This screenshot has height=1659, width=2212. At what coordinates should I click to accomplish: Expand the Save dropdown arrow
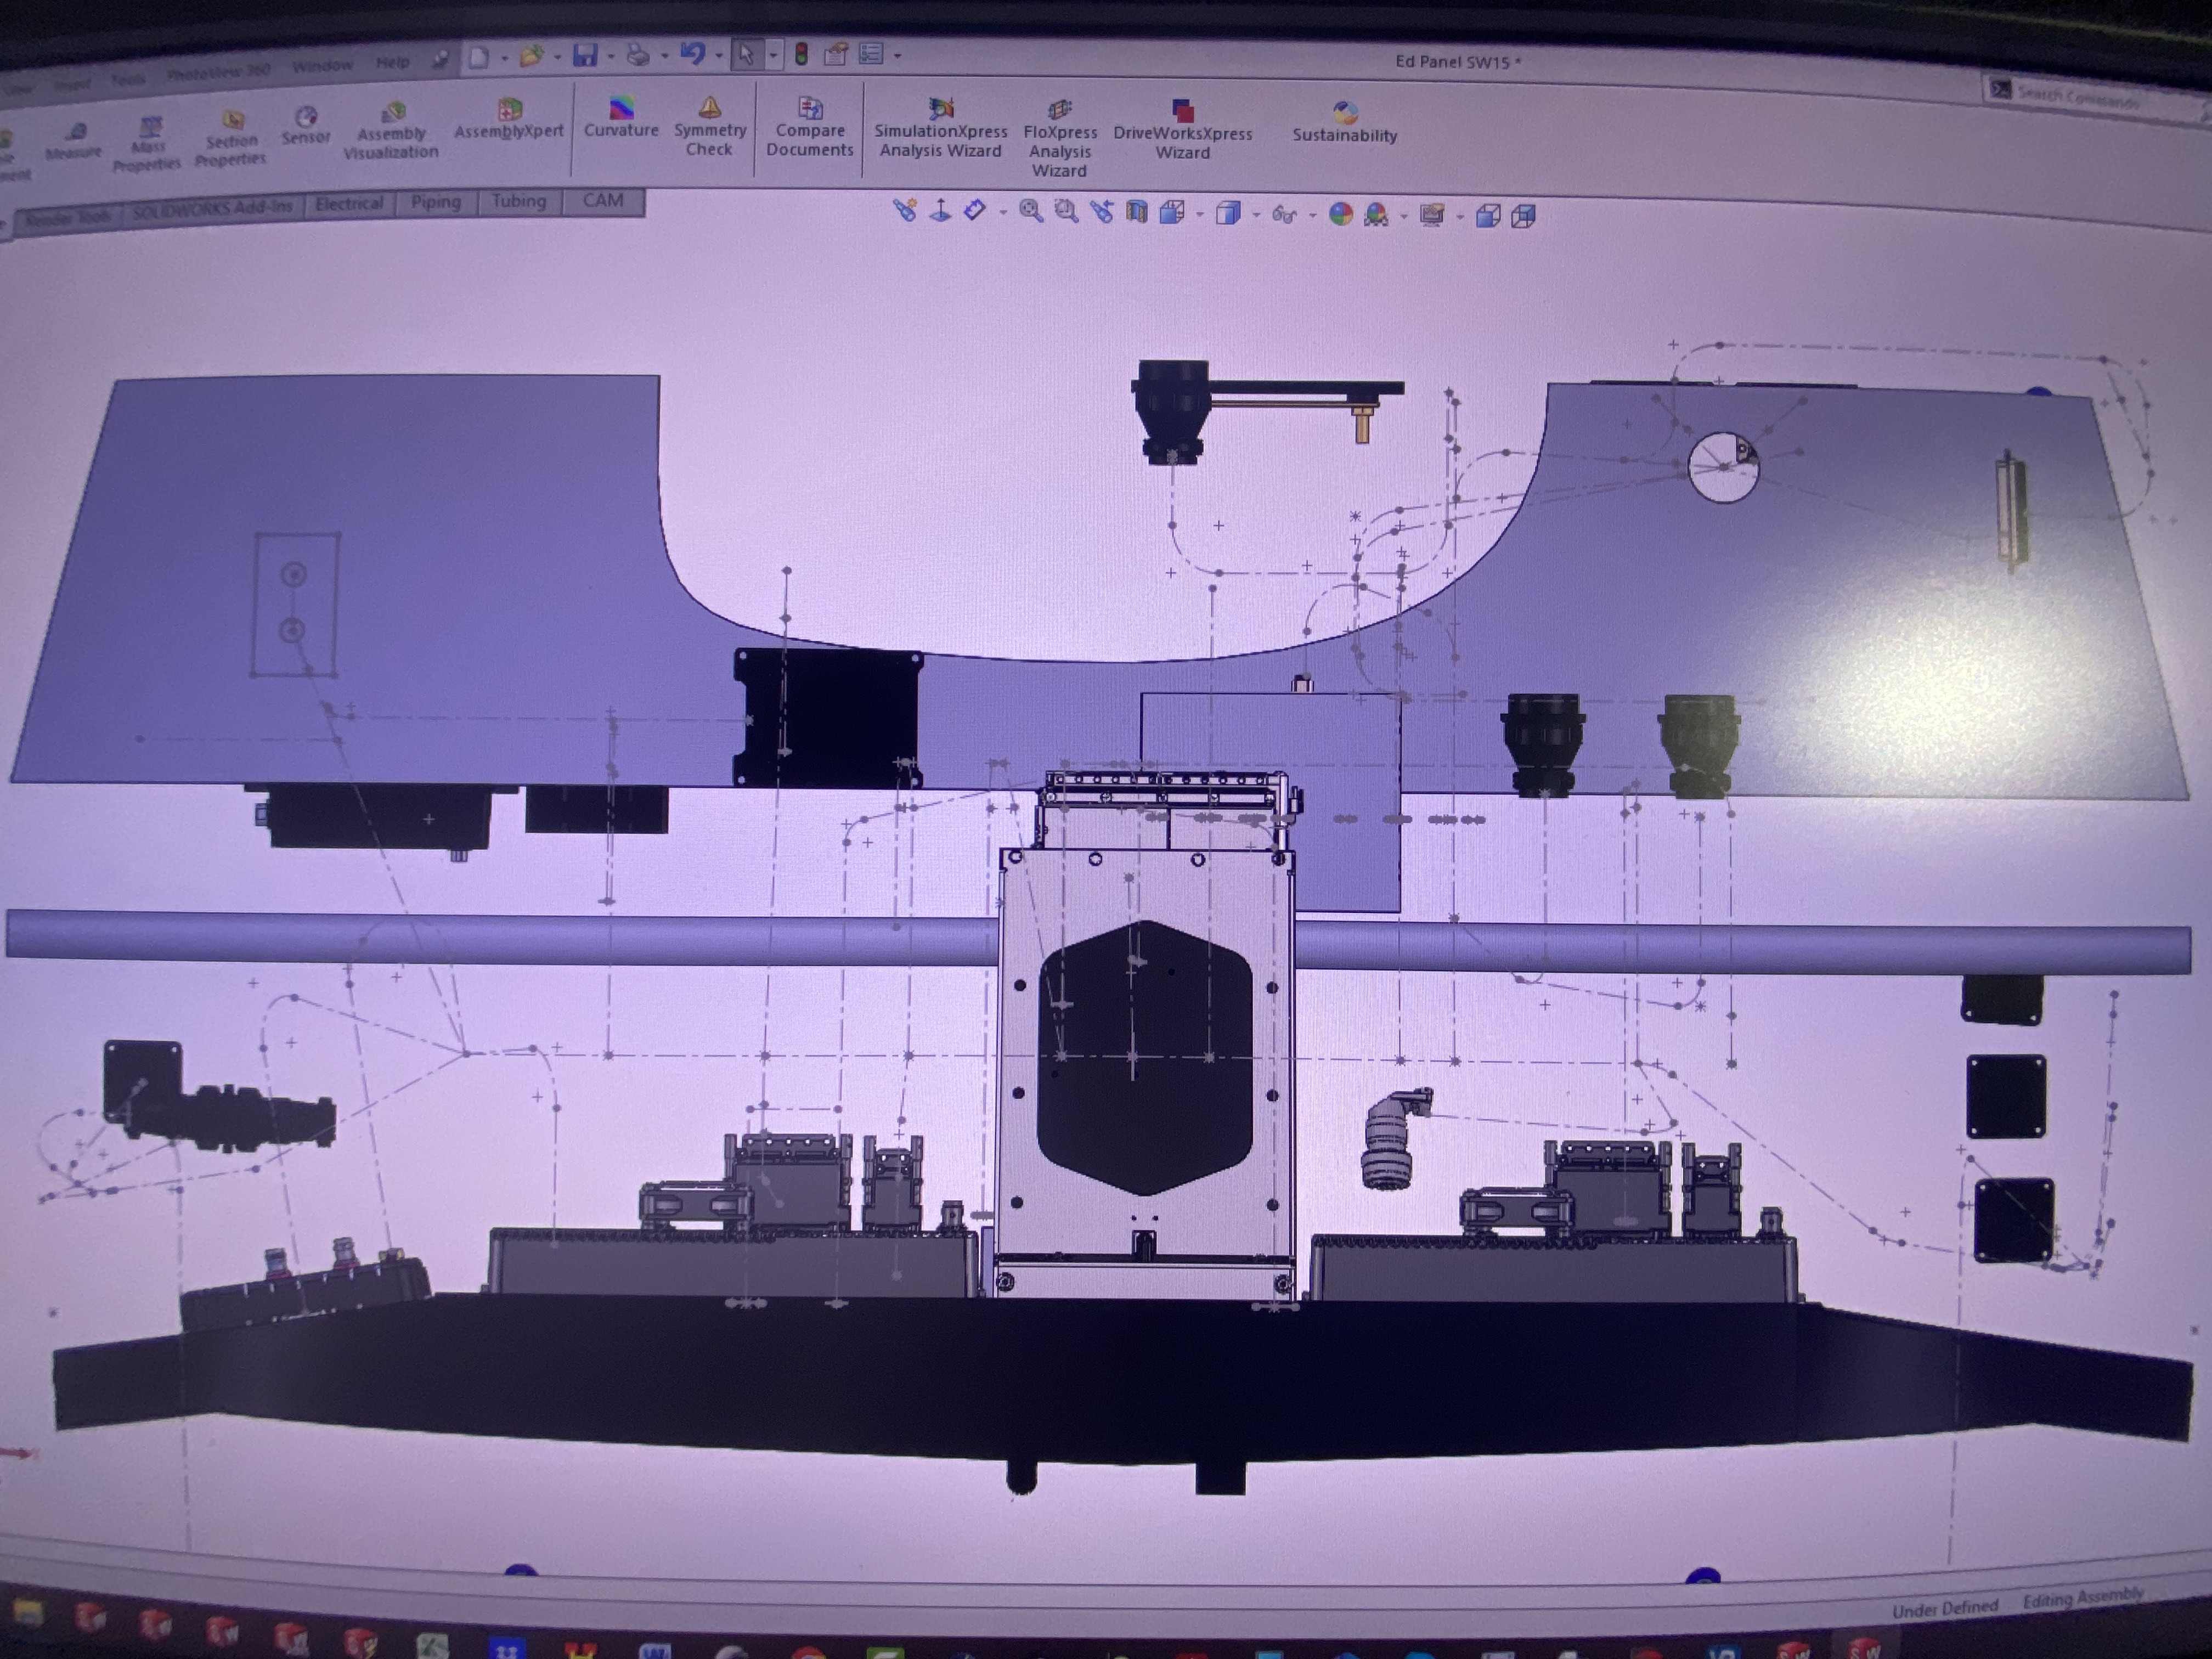[x=611, y=56]
